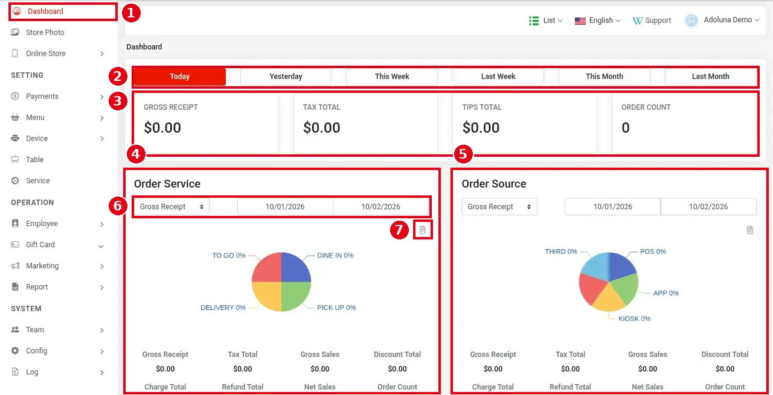Click the Payments dollar icon

15,96
